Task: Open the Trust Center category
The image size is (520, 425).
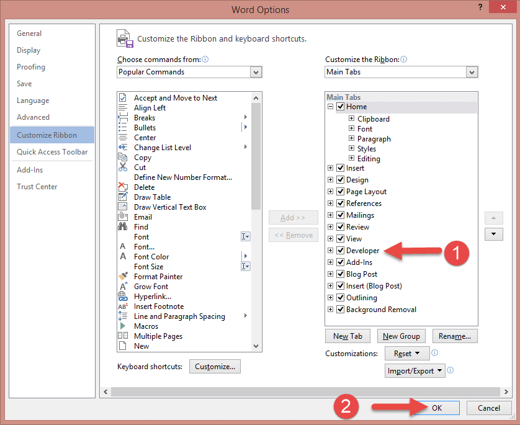Action: (x=52, y=187)
